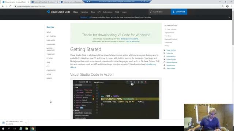Open the API menu item

point(99,12)
